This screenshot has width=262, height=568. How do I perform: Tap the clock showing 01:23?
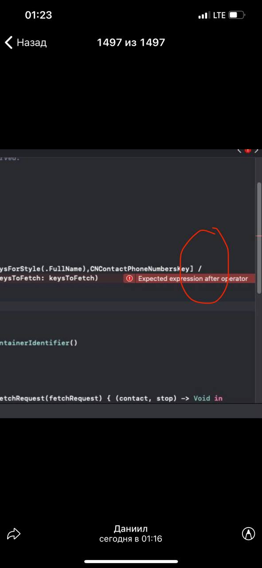click(x=38, y=15)
